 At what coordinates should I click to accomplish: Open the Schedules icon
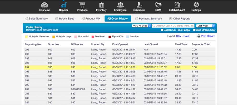click(x=139, y=5)
